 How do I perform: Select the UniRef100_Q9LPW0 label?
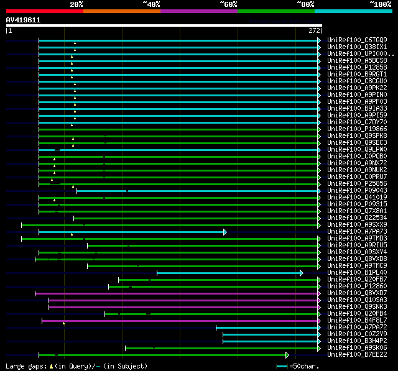coord(357,150)
